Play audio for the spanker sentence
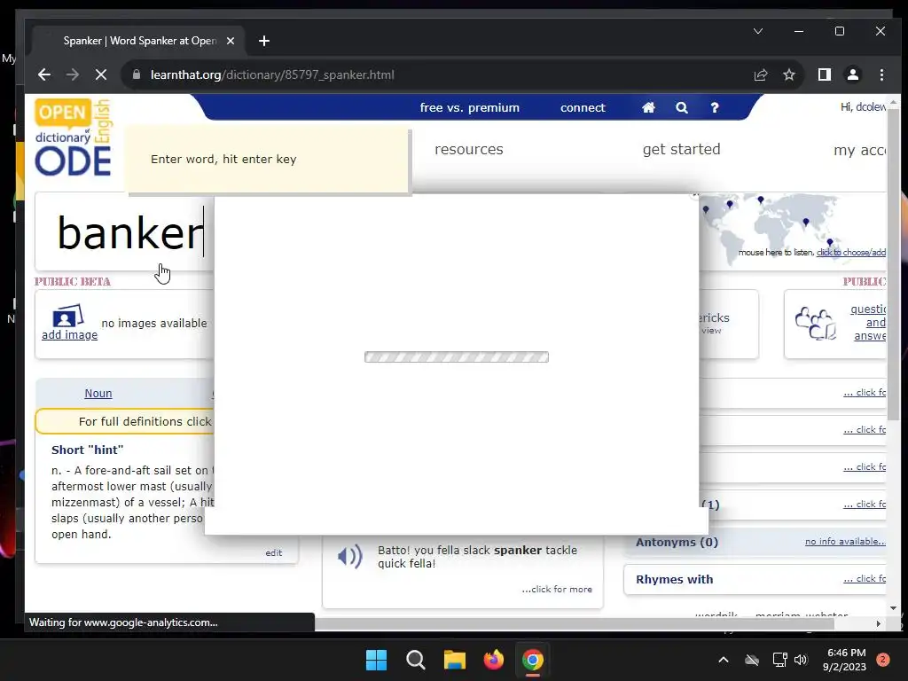The height and width of the screenshot is (681, 908). point(349,557)
